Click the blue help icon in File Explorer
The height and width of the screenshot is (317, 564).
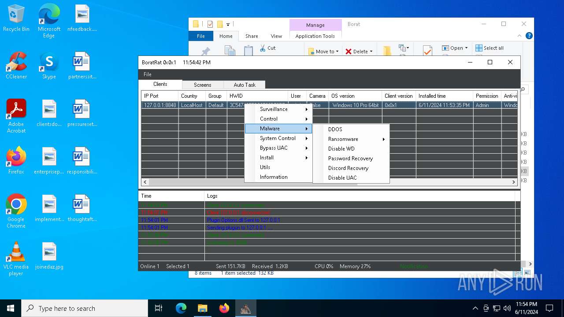click(529, 36)
